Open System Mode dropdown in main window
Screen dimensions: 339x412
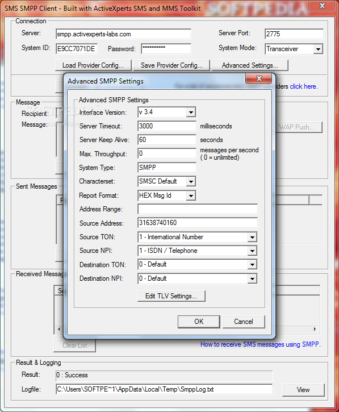click(x=318, y=49)
